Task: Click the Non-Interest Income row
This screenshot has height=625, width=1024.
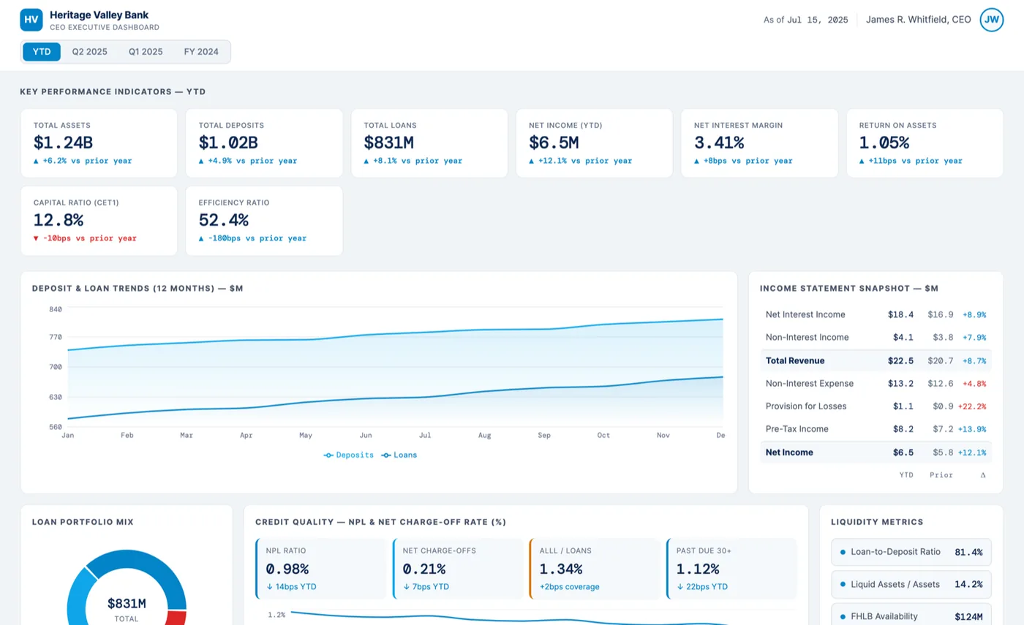Action: 876,337
